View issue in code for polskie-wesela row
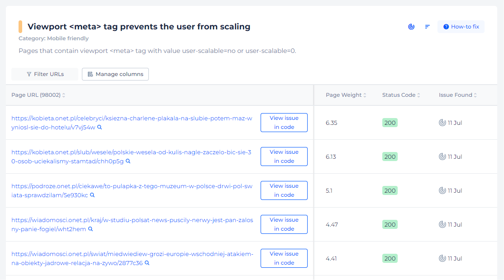 click(284, 157)
